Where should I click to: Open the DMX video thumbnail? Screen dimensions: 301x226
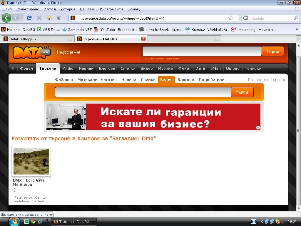pos(31,161)
